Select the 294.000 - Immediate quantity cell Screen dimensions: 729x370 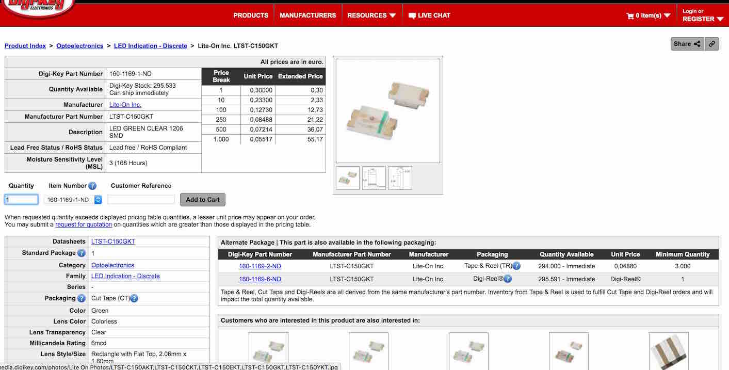coord(567,266)
